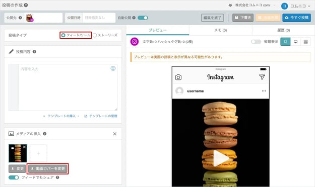Image resolution: width=315 pixels, height=187 pixels.
Task: Click the 文字数: 0 ハッシュタグ数 counter text
Action: [168, 42]
